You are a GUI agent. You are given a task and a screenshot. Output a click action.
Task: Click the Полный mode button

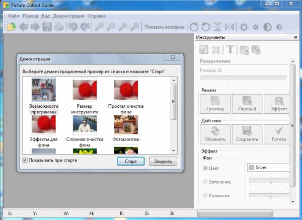point(247,104)
